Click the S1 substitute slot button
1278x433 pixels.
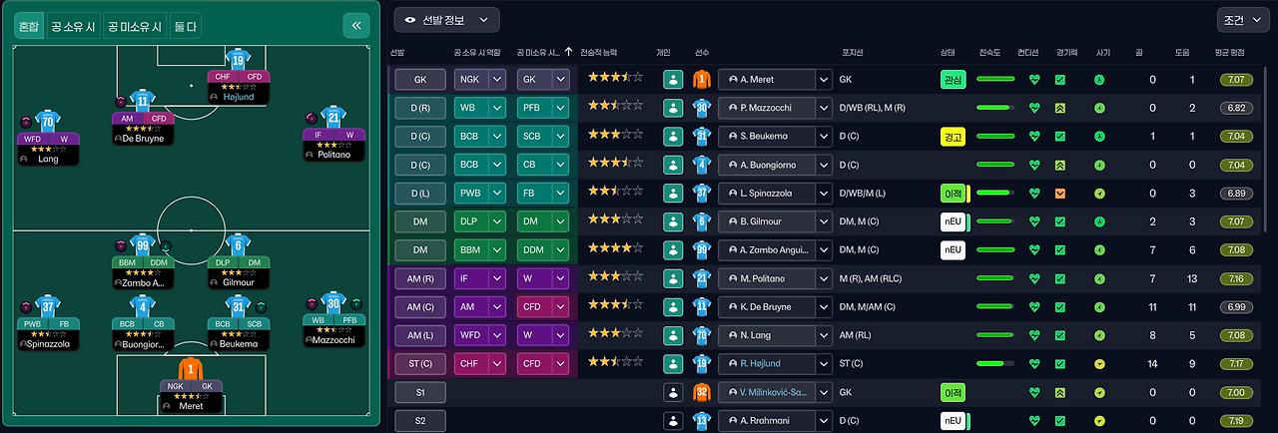point(419,393)
